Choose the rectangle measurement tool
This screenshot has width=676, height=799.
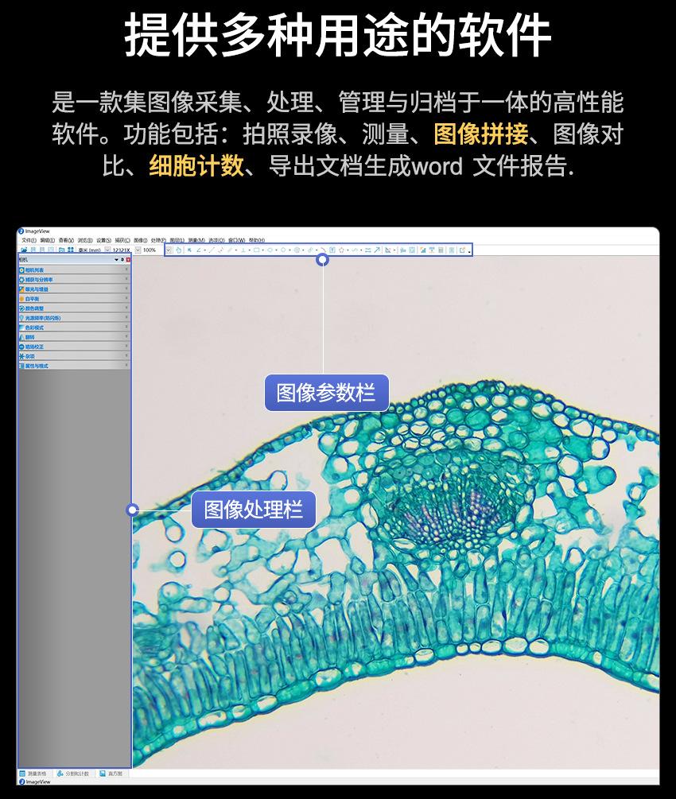pos(256,250)
